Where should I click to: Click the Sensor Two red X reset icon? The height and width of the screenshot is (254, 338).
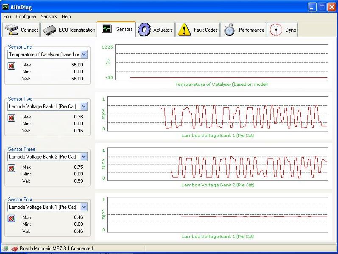point(11,118)
